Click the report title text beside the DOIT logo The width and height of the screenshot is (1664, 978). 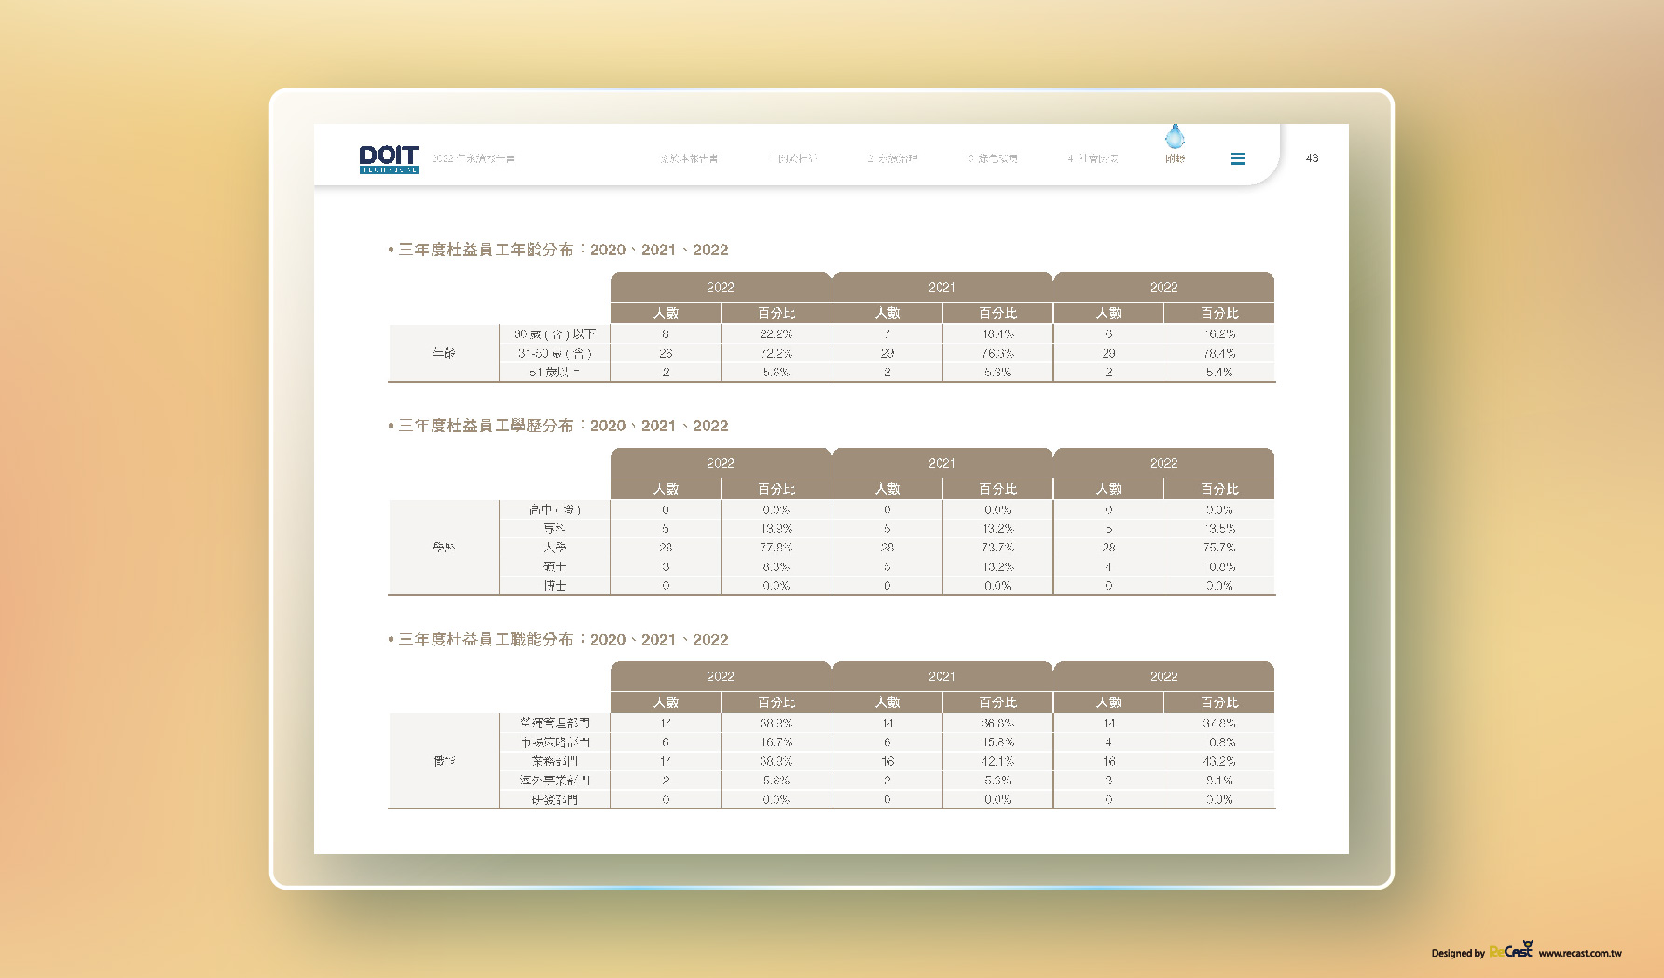point(473,158)
